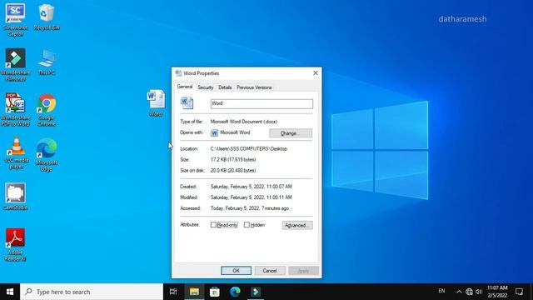The height and width of the screenshot is (300, 533).
Task: Click the Modified date 11:00:11 AM
Action: tap(251, 197)
